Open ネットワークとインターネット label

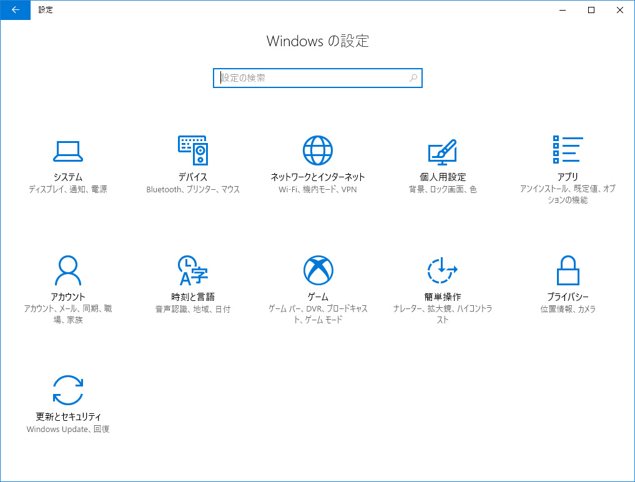click(318, 177)
